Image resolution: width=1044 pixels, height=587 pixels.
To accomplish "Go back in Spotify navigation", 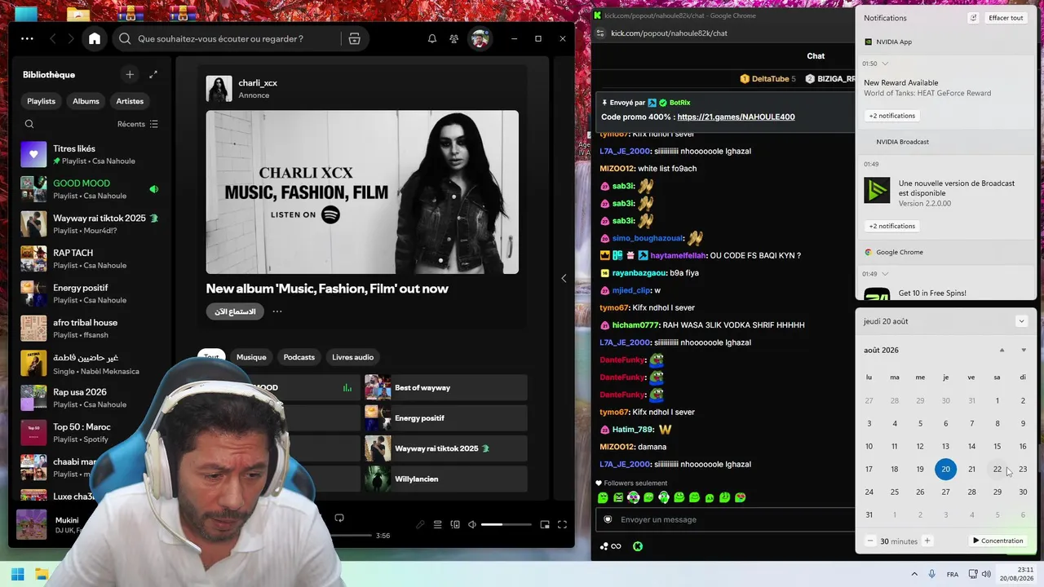I will (53, 38).
